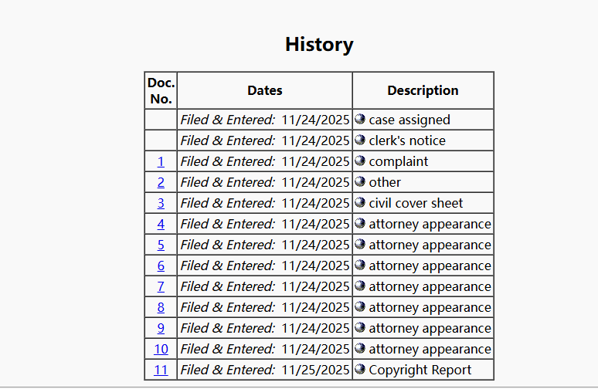The width and height of the screenshot is (598, 389).
Task: Click the globe icon by civil cover sheet
Action: [360, 203]
